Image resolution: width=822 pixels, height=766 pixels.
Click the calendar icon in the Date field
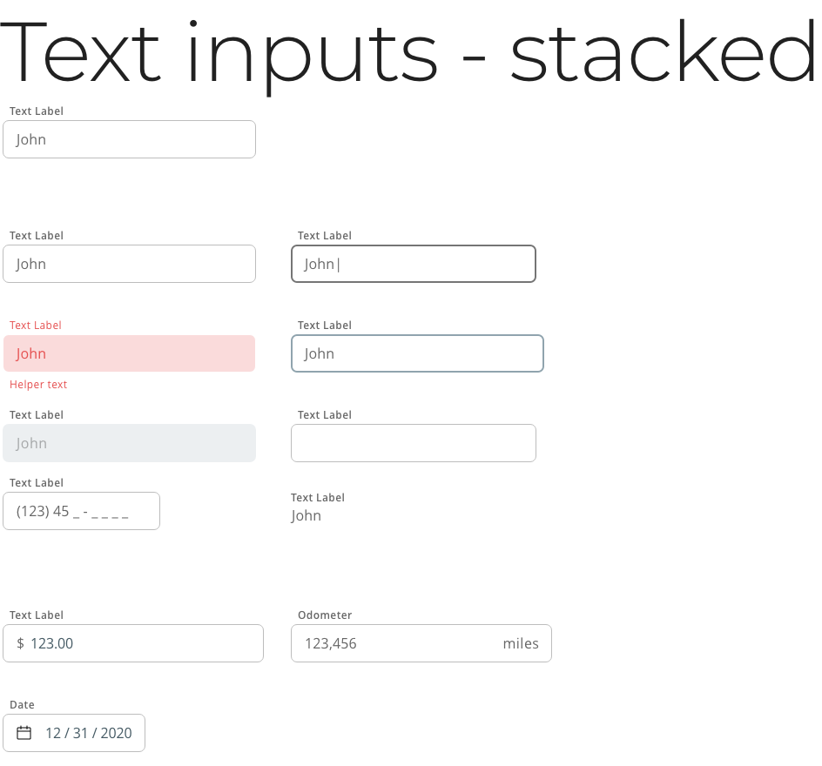pos(24,733)
